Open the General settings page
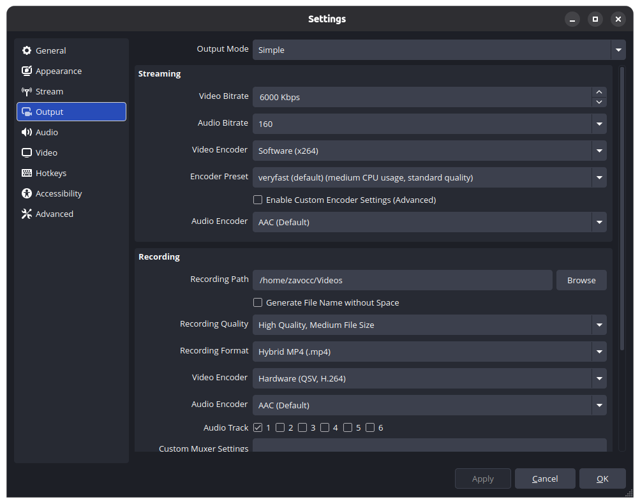Screen dimensions: 640x504 (x=71, y=50)
